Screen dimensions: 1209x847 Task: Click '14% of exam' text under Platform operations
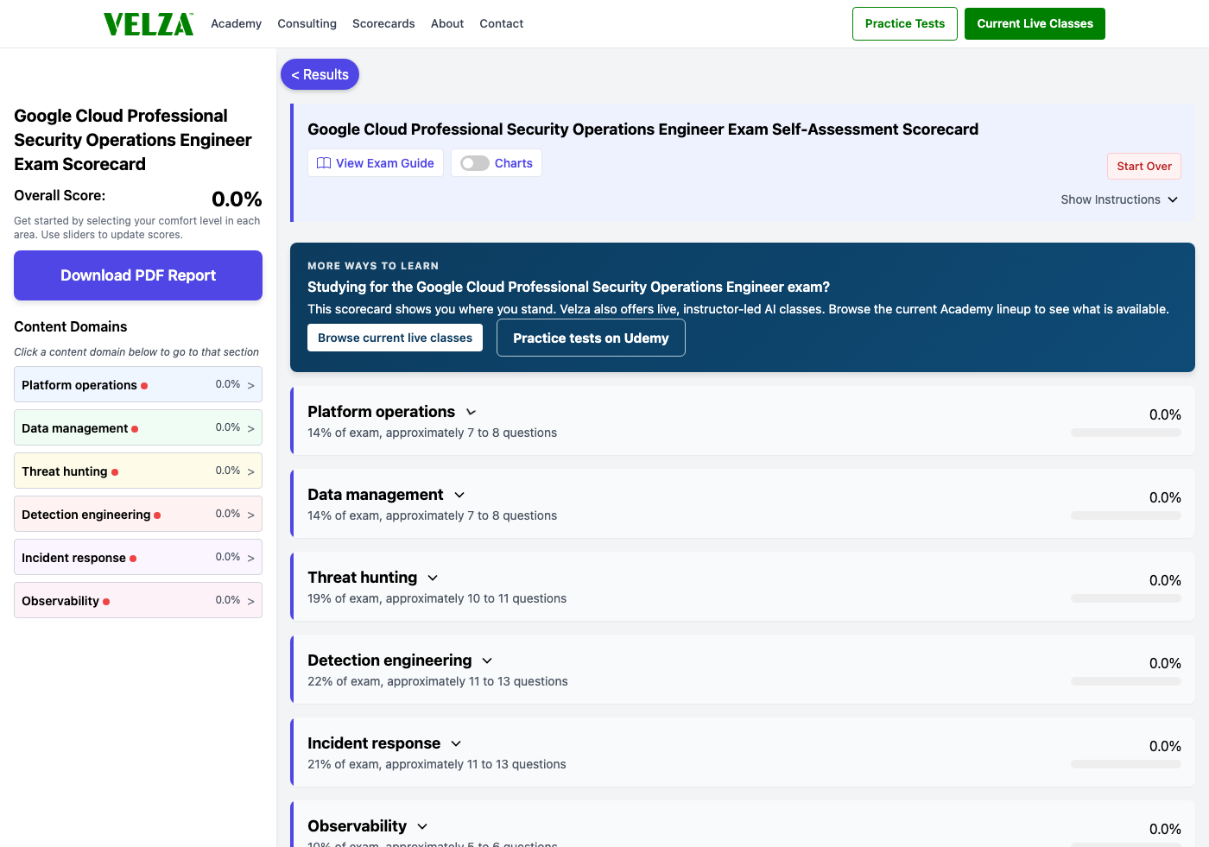click(343, 433)
